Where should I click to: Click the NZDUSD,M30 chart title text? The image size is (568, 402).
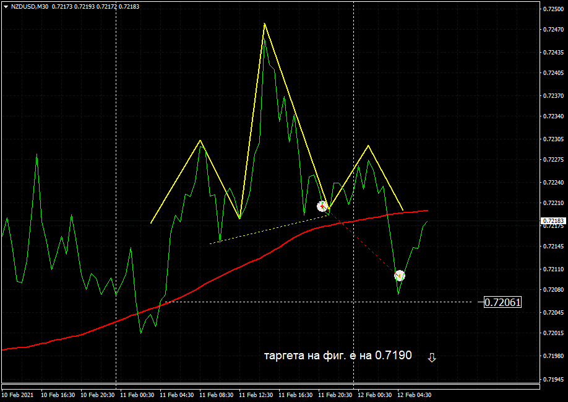30,7
